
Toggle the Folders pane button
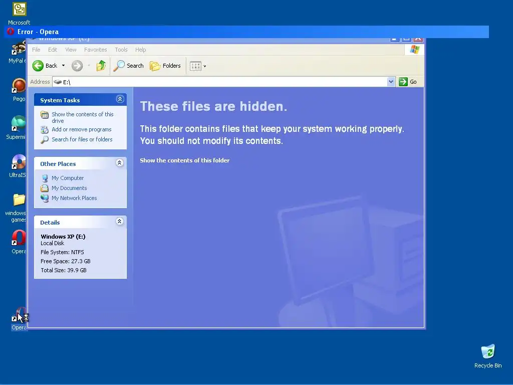(x=165, y=66)
